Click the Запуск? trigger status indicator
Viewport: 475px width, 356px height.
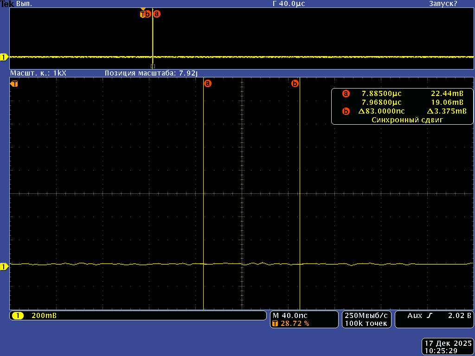pyautogui.click(x=443, y=4)
